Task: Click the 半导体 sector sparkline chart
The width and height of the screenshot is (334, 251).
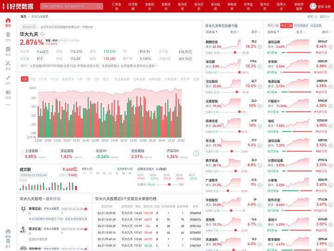Action: coord(297,65)
